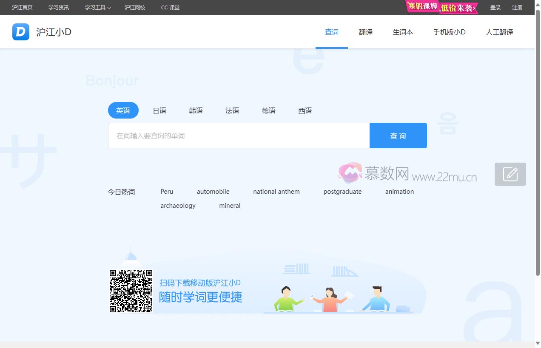The width and height of the screenshot is (541, 348).
Task: Open the feedback pencil icon on the right
Action: [x=510, y=174]
